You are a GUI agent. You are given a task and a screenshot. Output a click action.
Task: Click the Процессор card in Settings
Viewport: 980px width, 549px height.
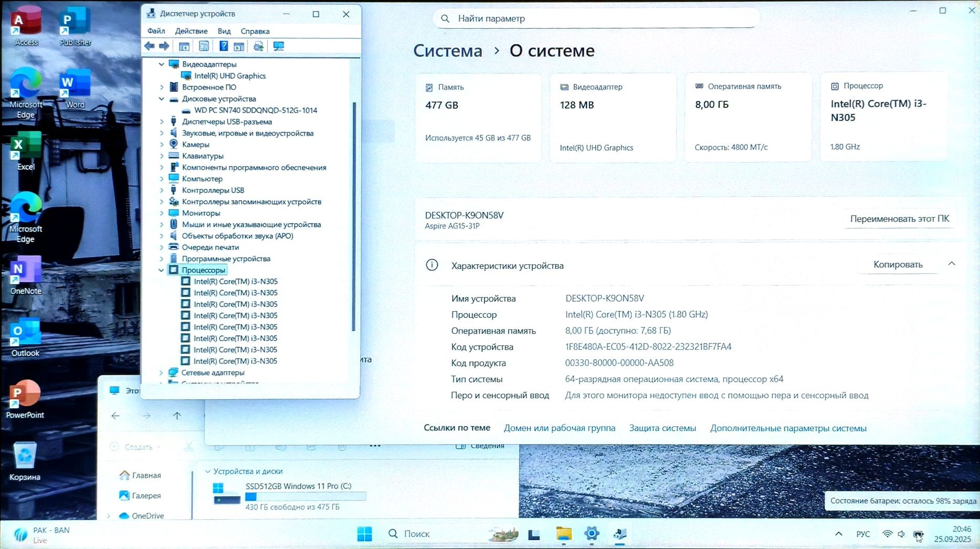[884, 117]
